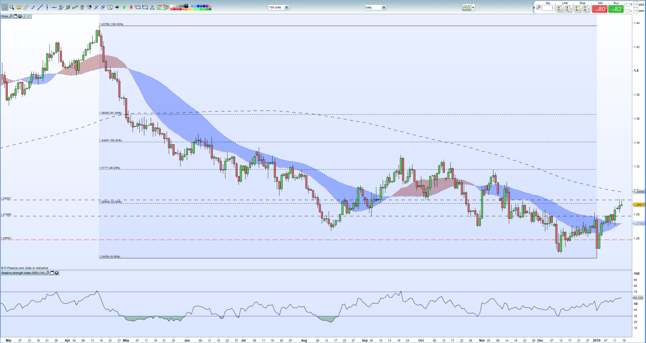The height and width of the screenshot is (343, 646).
Task: Activate the magnifier zoom tool
Action: (12, 7)
